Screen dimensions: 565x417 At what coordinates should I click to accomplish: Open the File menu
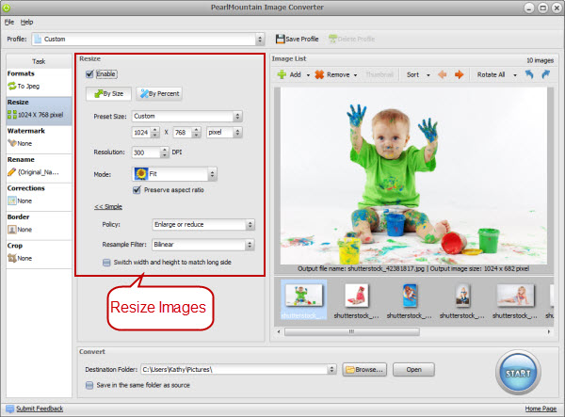point(8,21)
